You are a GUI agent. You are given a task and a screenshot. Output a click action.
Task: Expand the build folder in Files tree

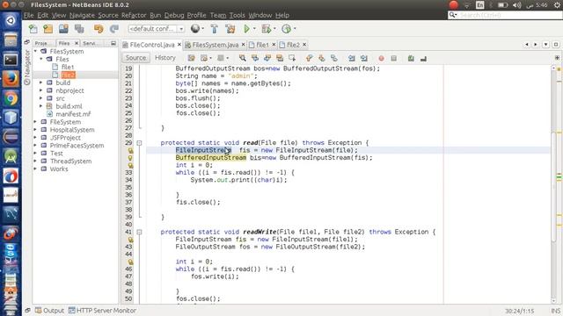pyautogui.click(x=41, y=83)
